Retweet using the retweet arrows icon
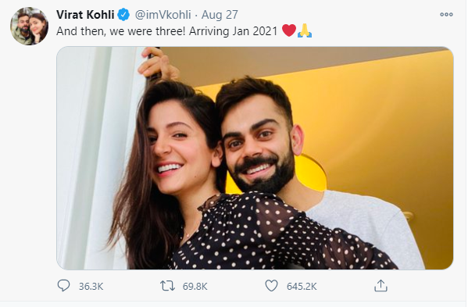 (167, 286)
